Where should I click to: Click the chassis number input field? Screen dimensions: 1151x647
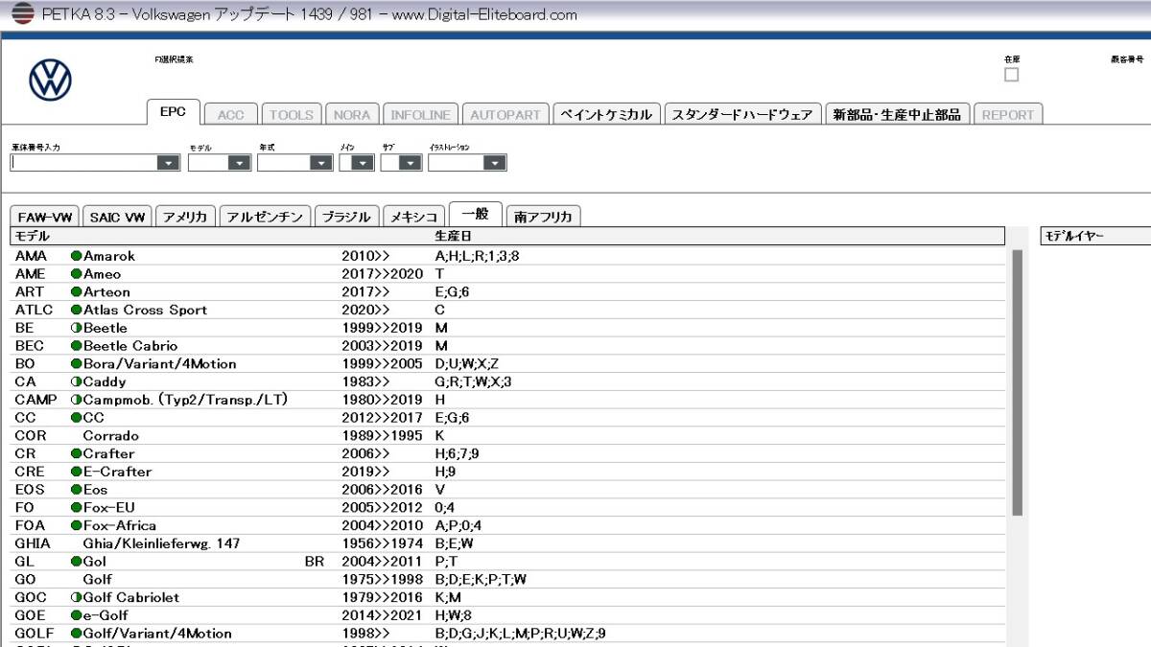click(x=83, y=164)
